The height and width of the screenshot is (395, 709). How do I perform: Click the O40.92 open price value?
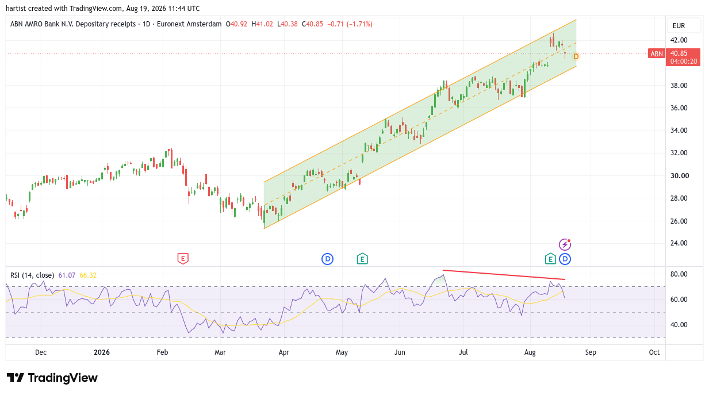click(x=237, y=24)
